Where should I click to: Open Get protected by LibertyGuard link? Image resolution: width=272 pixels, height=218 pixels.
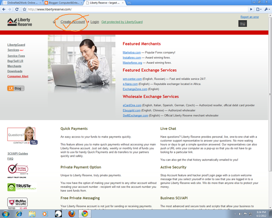coord(122,22)
